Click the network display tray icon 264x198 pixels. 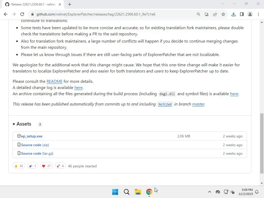(x=226, y=192)
